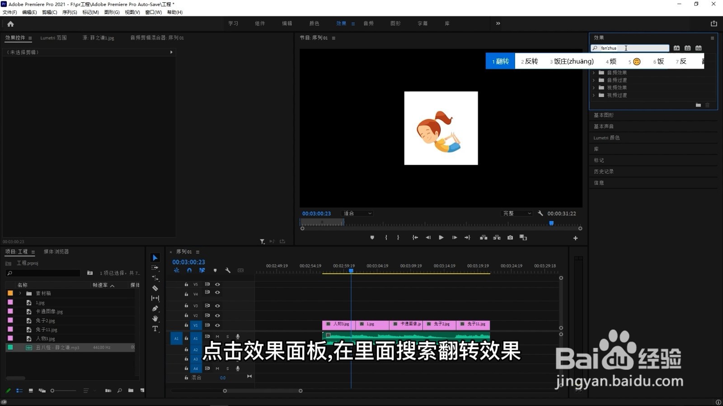Open the 剪辑(C) menu

(x=50, y=12)
